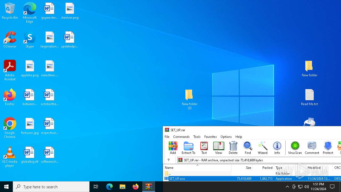Sort file list by Packed column
341x192 pixels.
point(263,167)
